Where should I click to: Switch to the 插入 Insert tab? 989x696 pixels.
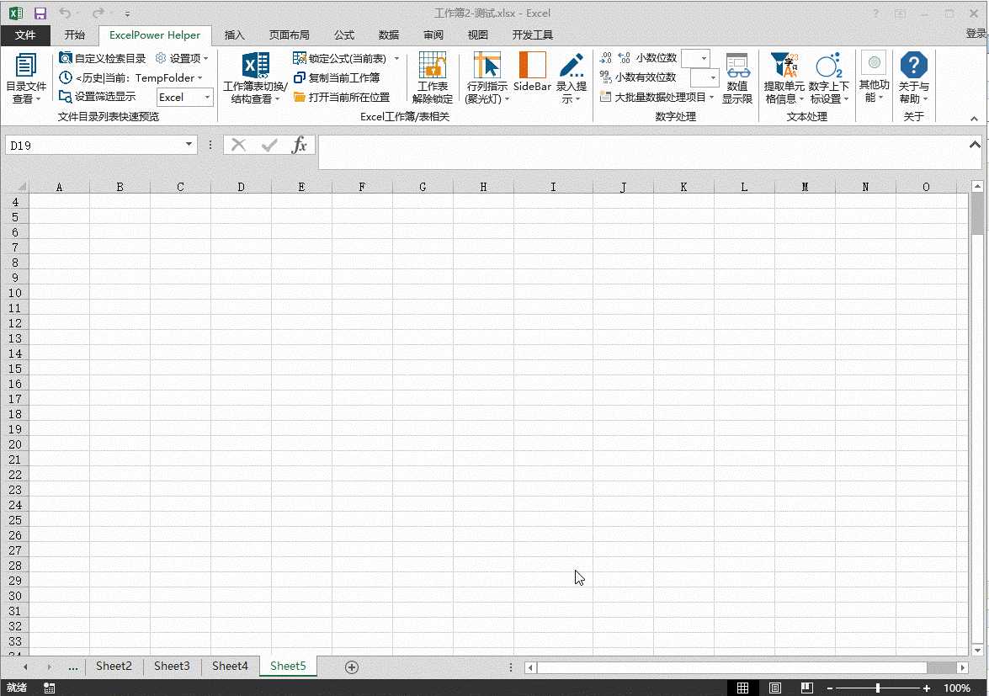[235, 35]
